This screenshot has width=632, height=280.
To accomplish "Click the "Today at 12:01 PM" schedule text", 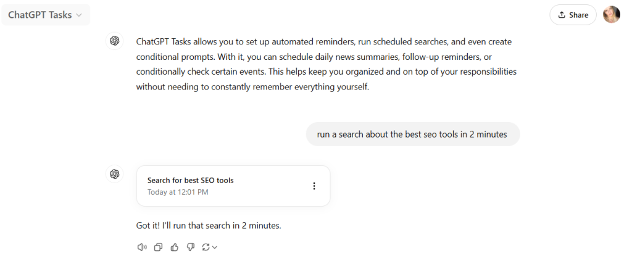I will [178, 192].
